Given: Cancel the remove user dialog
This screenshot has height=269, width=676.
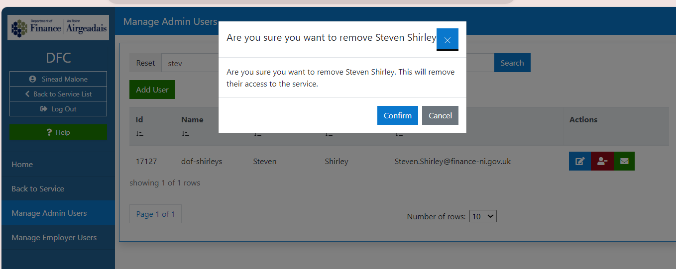Looking at the screenshot, I should (440, 115).
